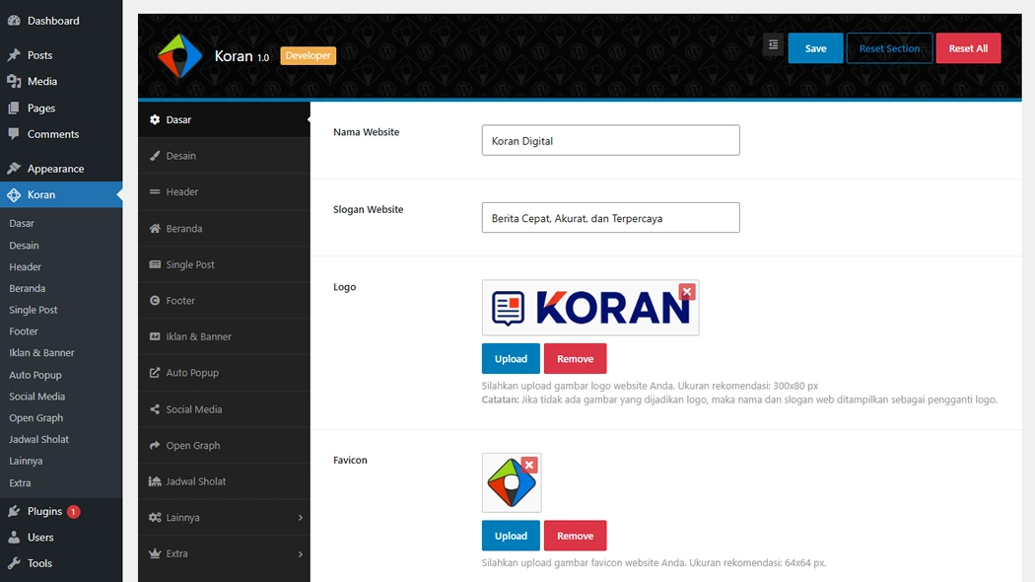
Task: Click Remove button under the logo
Action: tap(575, 359)
